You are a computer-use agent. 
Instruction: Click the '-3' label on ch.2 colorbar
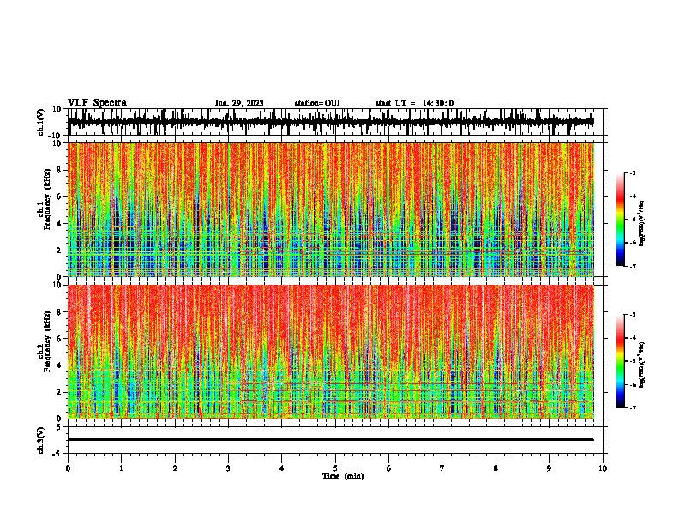coord(632,315)
